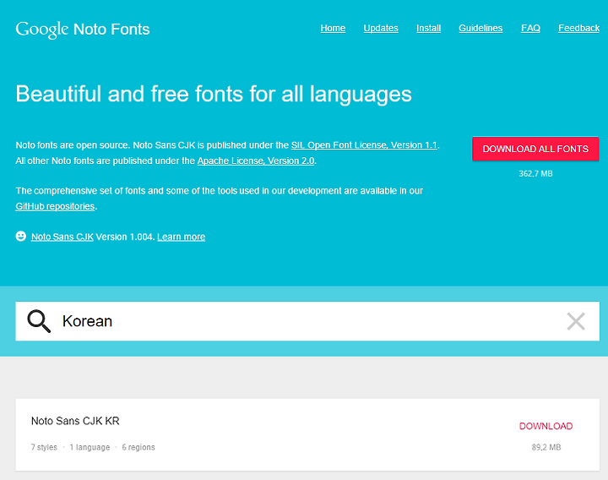The height and width of the screenshot is (480, 608).
Task: Open the Install nav link
Action: click(x=428, y=29)
